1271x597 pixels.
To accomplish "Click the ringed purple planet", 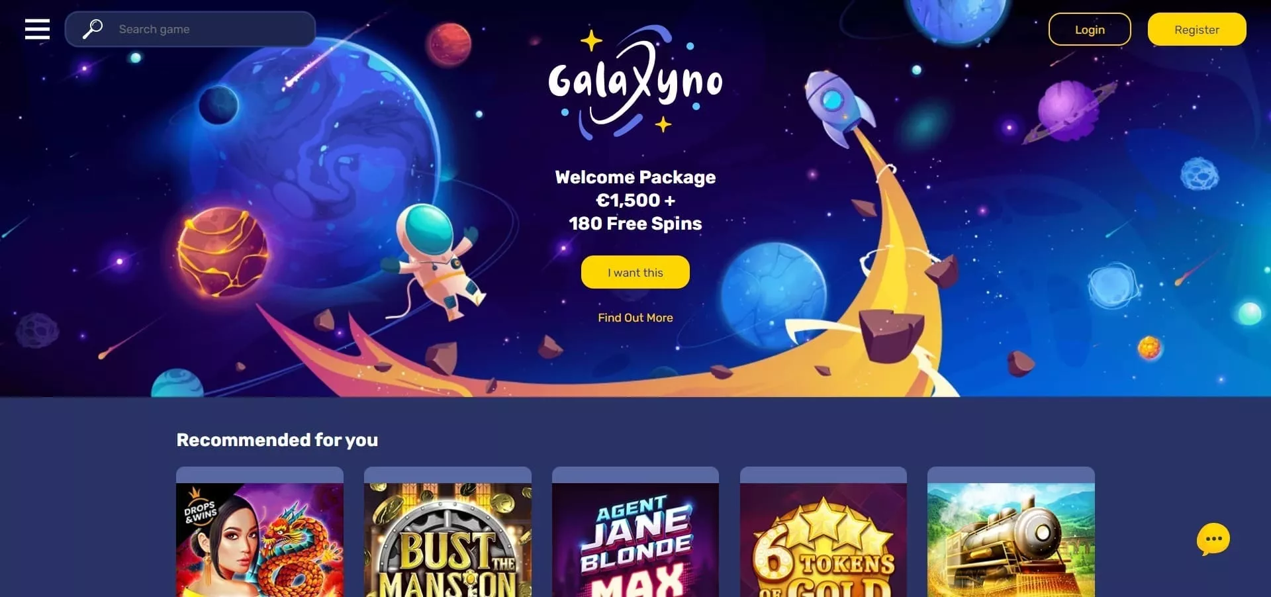I will pyautogui.click(x=1068, y=111).
